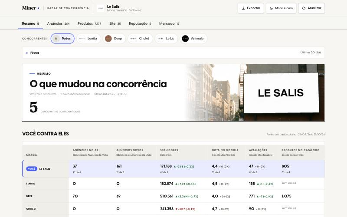Click the Le Lis competitor avatar
347x217 pixels.
pyautogui.click(x=160, y=39)
